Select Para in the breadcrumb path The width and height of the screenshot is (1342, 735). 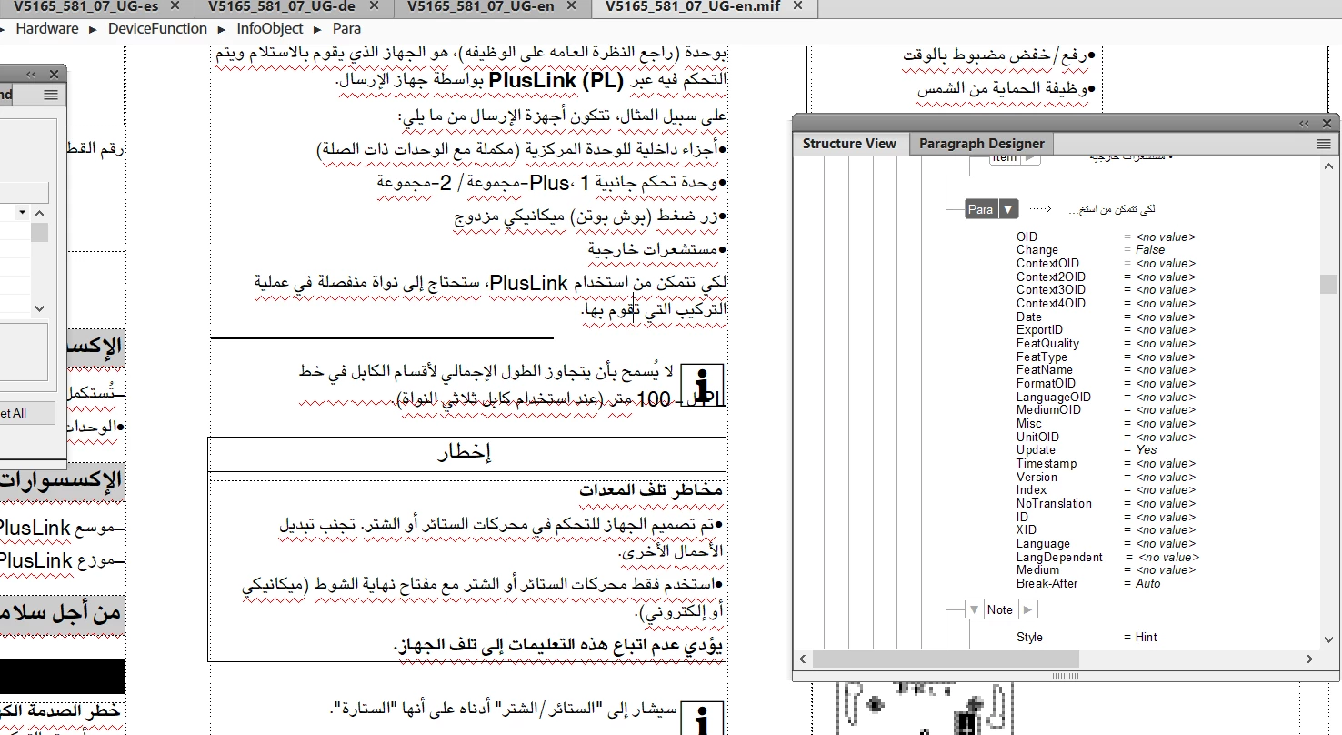point(346,29)
